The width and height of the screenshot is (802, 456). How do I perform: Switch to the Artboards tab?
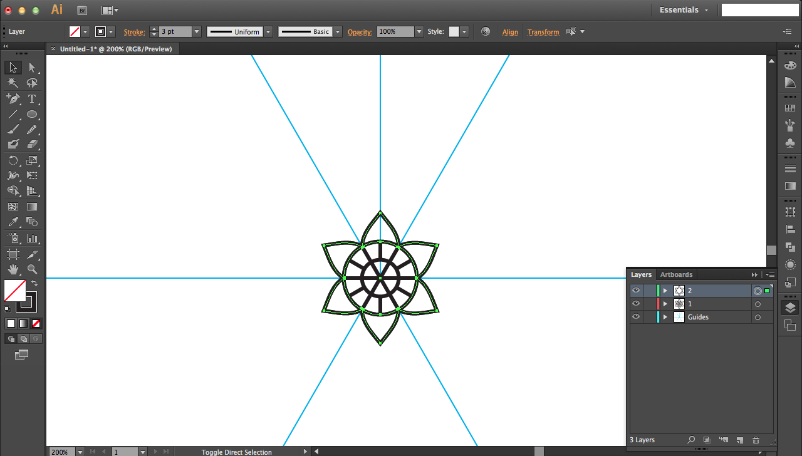(x=676, y=274)
